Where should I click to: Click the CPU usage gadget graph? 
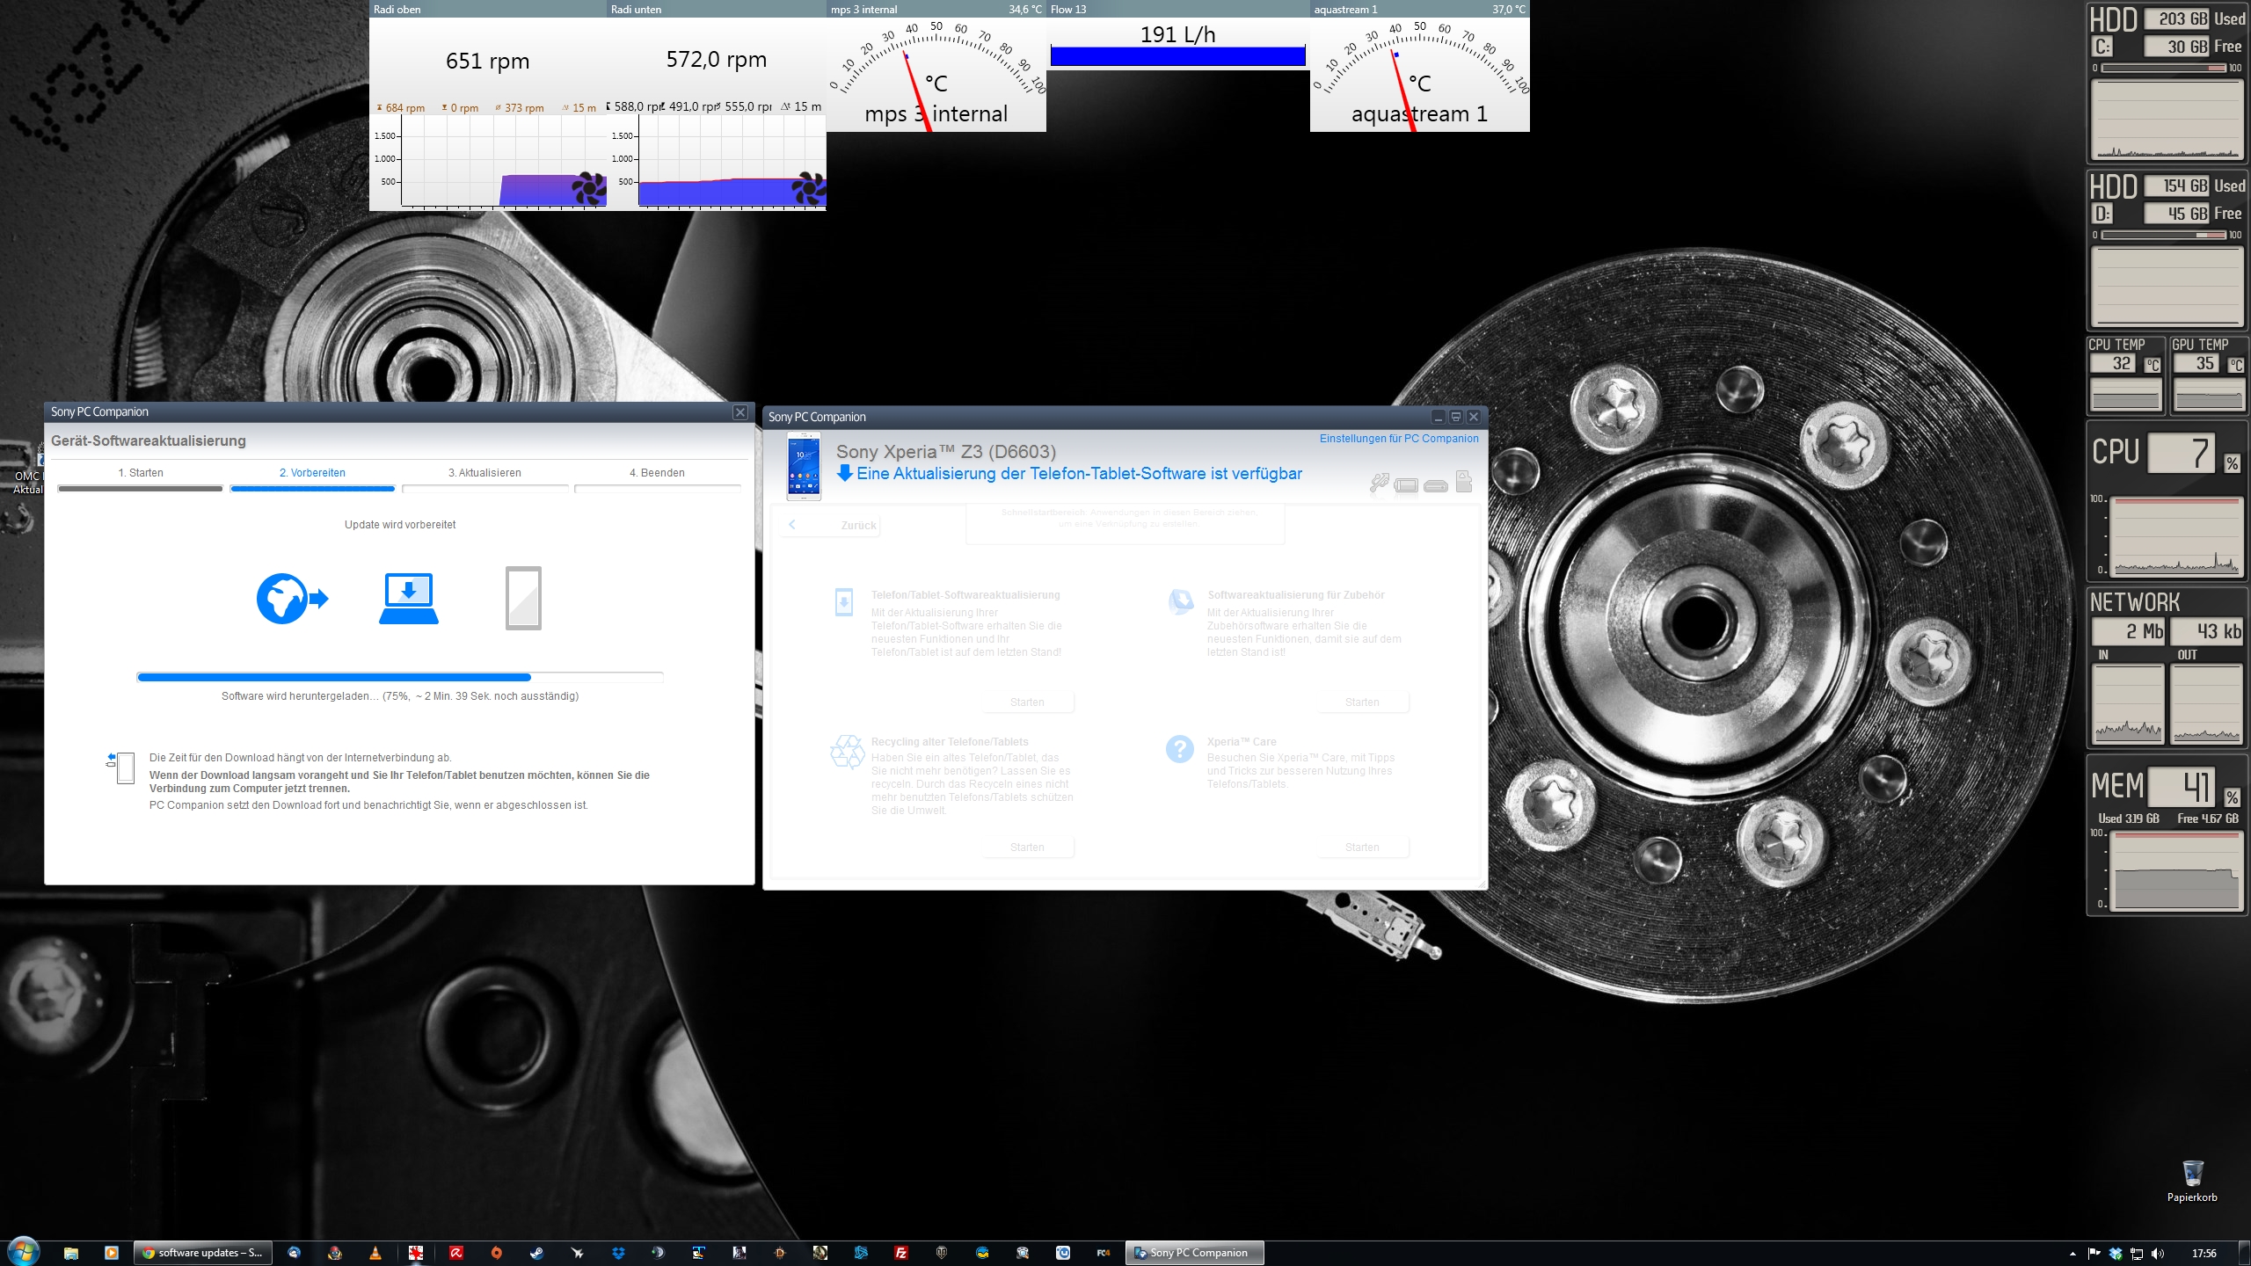coord(2176,536)
